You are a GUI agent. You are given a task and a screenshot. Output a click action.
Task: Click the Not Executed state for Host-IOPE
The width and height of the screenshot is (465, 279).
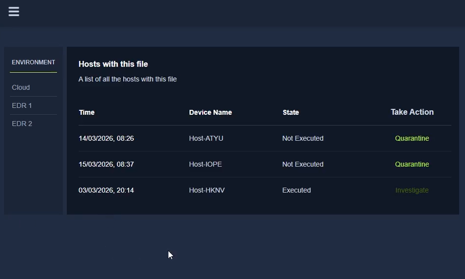pyautogui.click(x=303, y=164)
